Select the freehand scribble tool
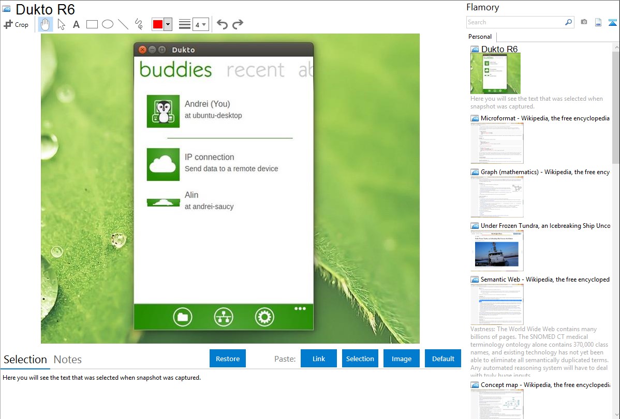Viewport: 620px width, 419px height. (x=139, y=24)
